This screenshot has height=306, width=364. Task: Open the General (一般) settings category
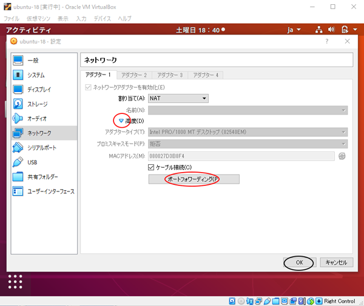pos(44,61)
